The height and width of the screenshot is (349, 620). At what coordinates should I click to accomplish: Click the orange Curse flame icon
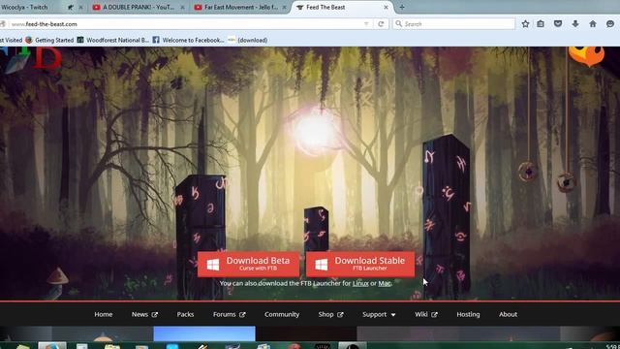(x=586, y=56)
